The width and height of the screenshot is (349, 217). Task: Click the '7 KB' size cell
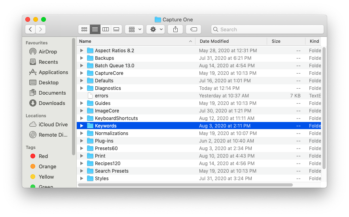coord(295,96)
